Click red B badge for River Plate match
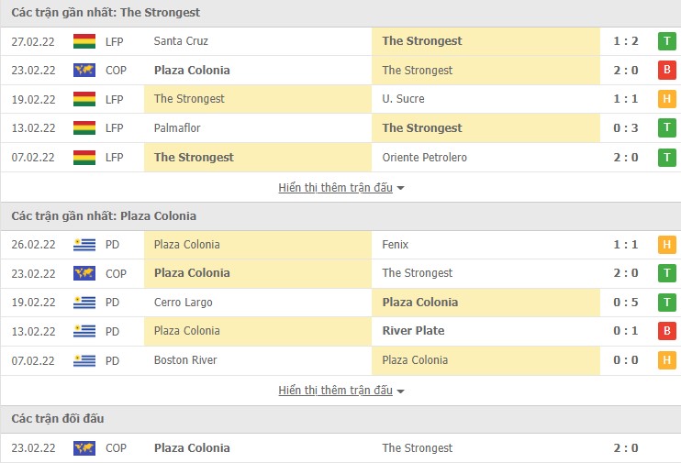The image size is (681, 463). click(x=666, y=331)
